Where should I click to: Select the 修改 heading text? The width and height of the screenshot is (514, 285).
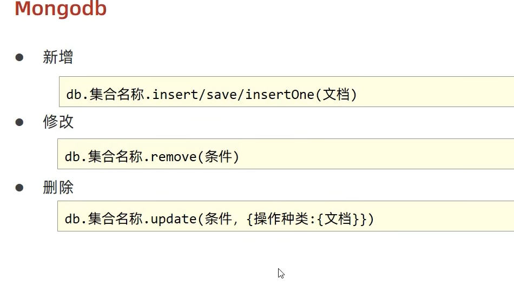click(58, 122)
